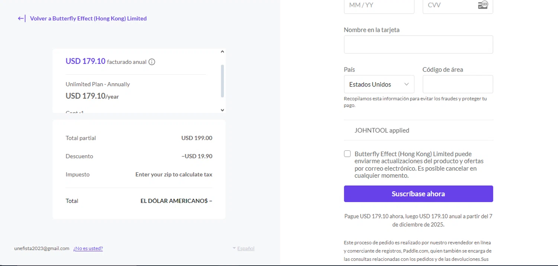Click the back arrow icon near Volver

pos(22,19)
